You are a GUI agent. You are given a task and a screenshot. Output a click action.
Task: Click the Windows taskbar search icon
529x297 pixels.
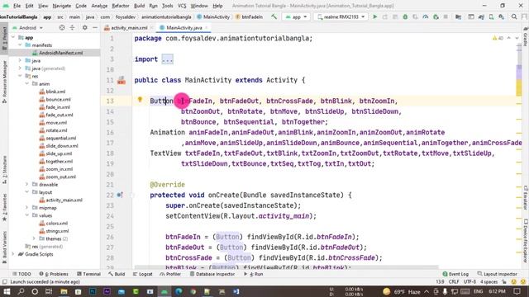pyautogui.click(x=21, y=291)
